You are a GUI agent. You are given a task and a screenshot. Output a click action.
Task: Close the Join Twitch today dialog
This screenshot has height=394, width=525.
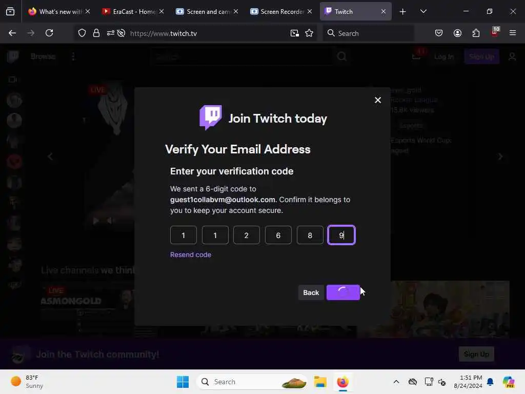(x=378, y=100)
